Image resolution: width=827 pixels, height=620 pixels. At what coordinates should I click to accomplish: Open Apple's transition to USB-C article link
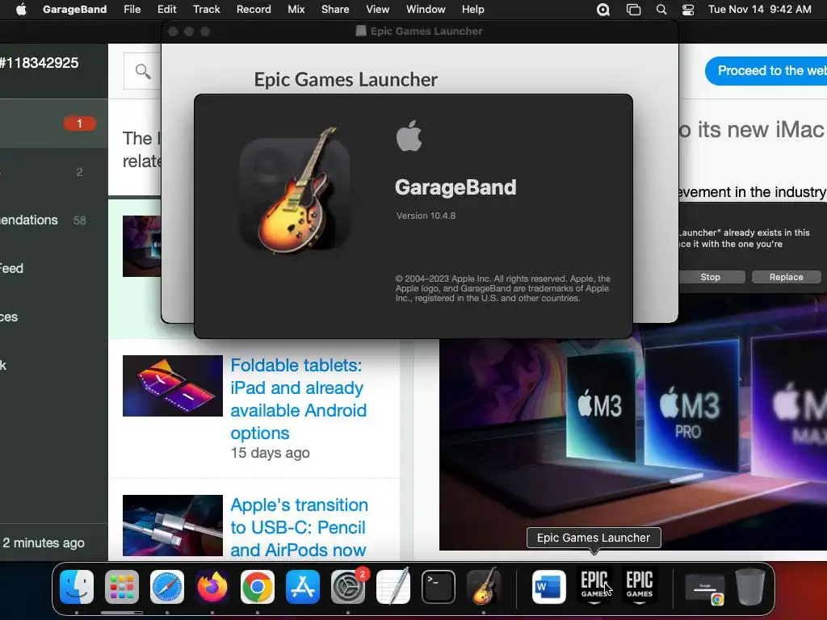point(299,527)
